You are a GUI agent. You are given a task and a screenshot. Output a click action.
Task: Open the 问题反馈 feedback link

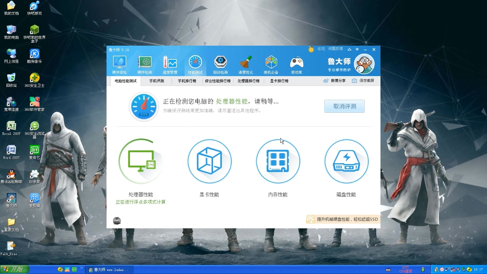[x=336, y=49]
